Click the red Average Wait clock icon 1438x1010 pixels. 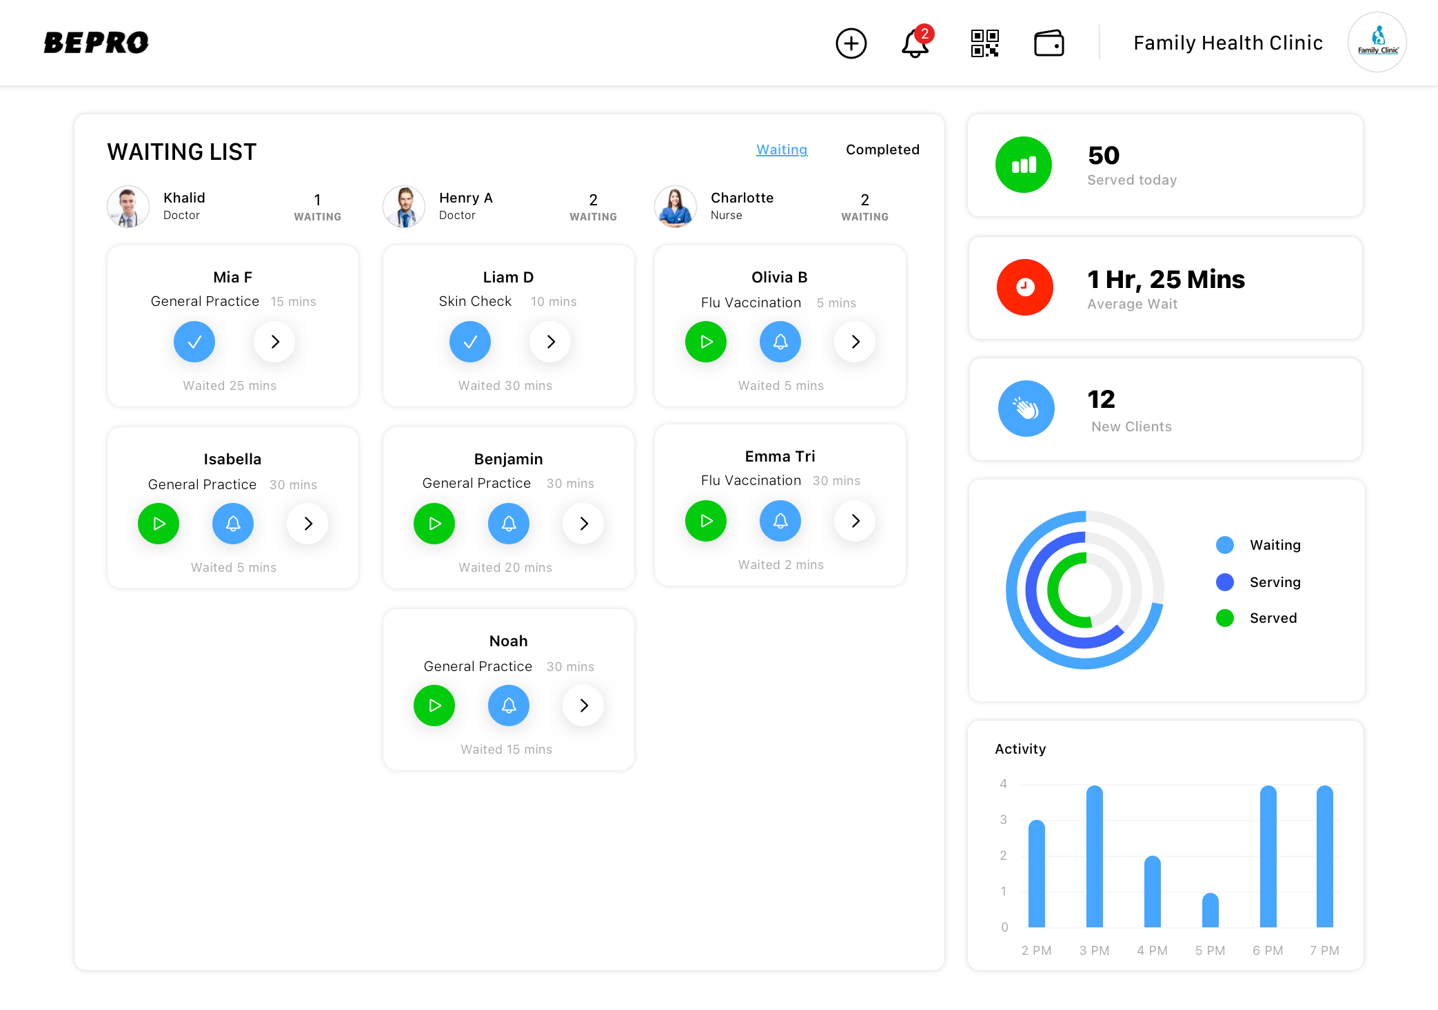click(1024, 287)
